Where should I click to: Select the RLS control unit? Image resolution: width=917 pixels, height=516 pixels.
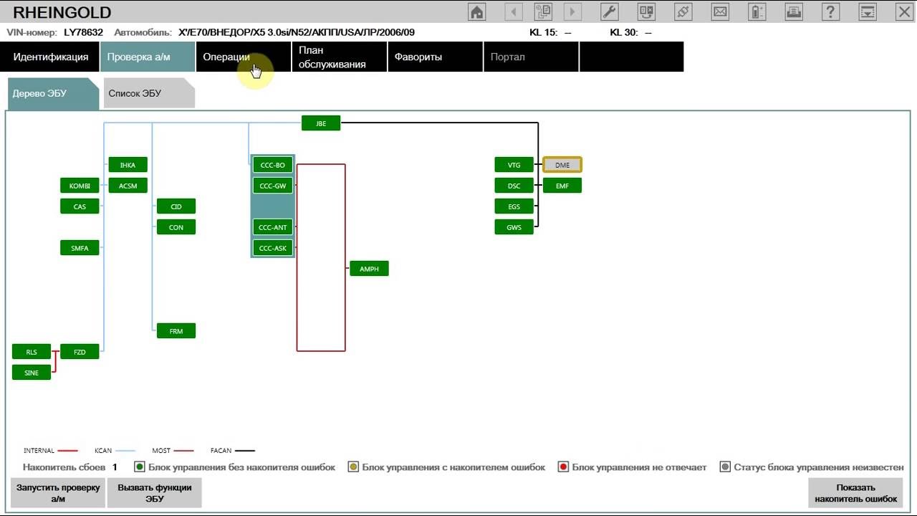(x=32, y=352)
